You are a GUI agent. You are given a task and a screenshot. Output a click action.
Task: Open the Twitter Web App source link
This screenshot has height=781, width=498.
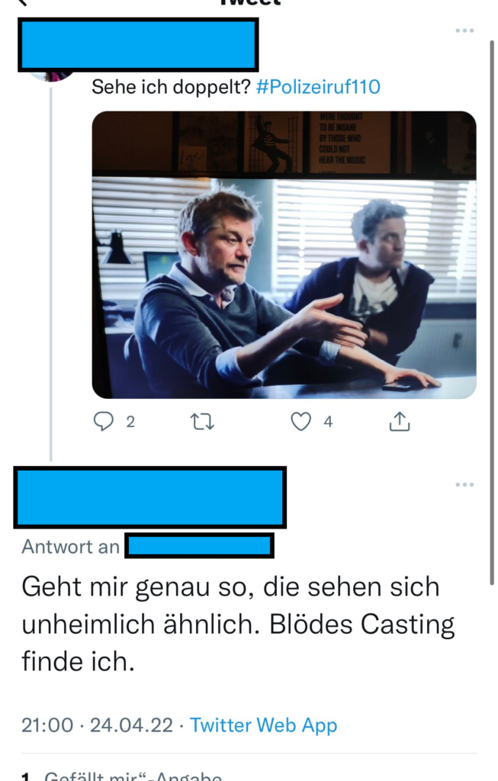[x=263, y=725]
